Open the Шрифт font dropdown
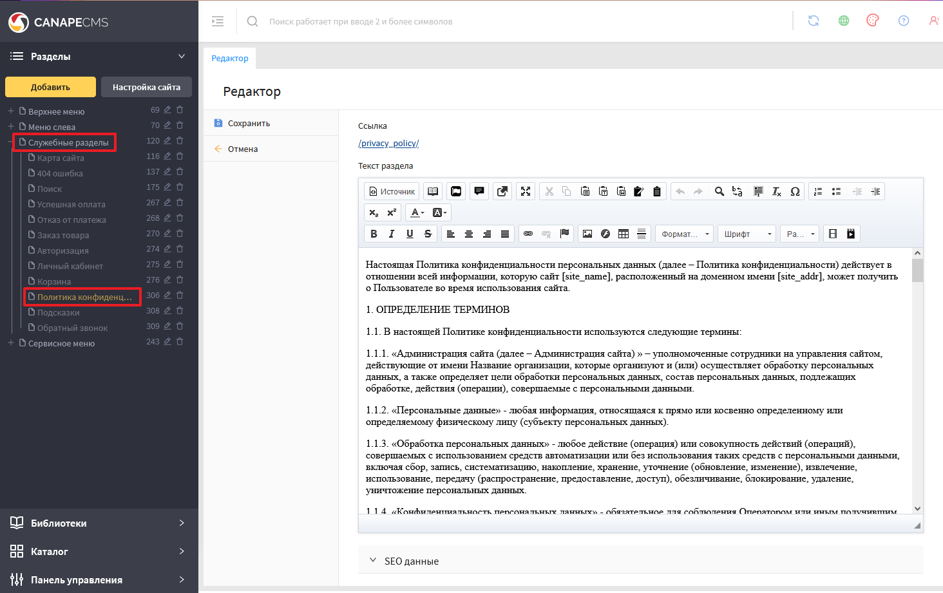This screenshot has height=593, width=943. 747,234
